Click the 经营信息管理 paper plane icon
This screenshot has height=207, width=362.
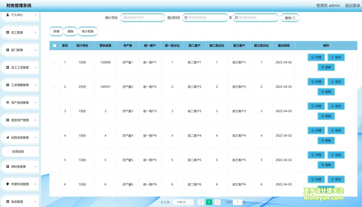(x=8, y=138)
